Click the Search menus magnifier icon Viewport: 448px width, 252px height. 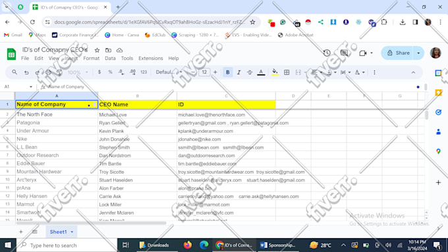pyautogui.click(x=14, y=72)
